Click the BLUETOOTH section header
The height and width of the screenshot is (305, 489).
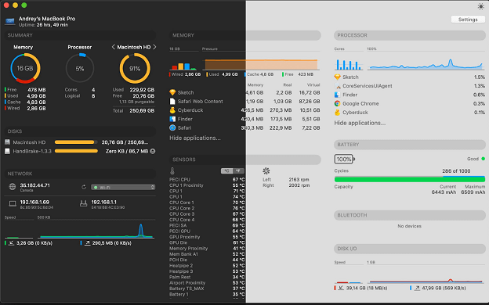tap(410, 215)
